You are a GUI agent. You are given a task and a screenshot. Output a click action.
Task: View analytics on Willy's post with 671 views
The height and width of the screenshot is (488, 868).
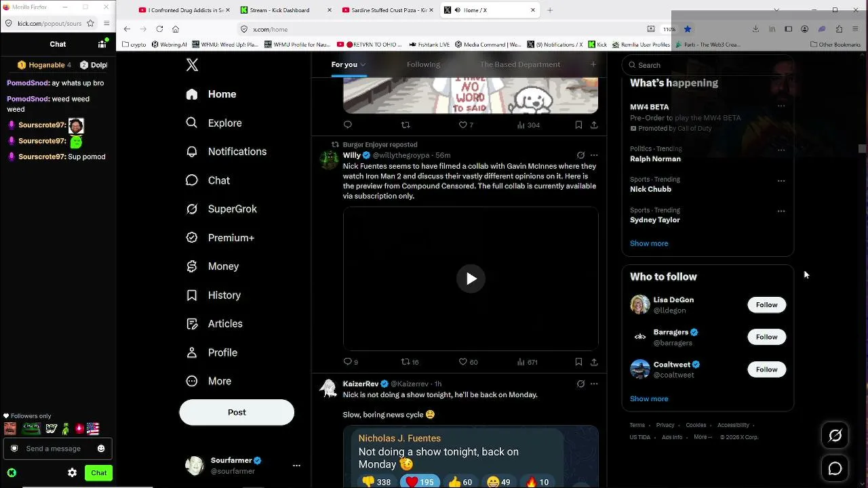(x=528, y=362)
